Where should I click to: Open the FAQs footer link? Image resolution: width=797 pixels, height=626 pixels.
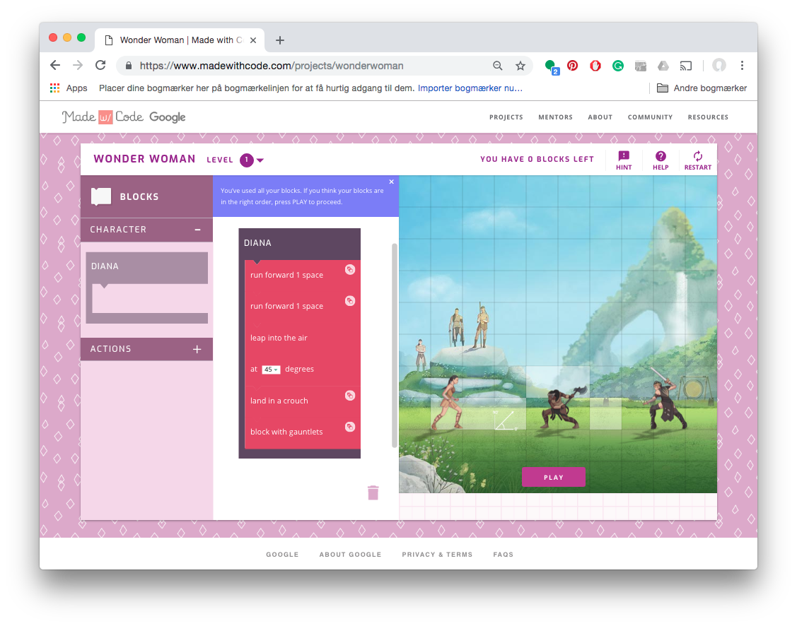click(x=504, y=555)
